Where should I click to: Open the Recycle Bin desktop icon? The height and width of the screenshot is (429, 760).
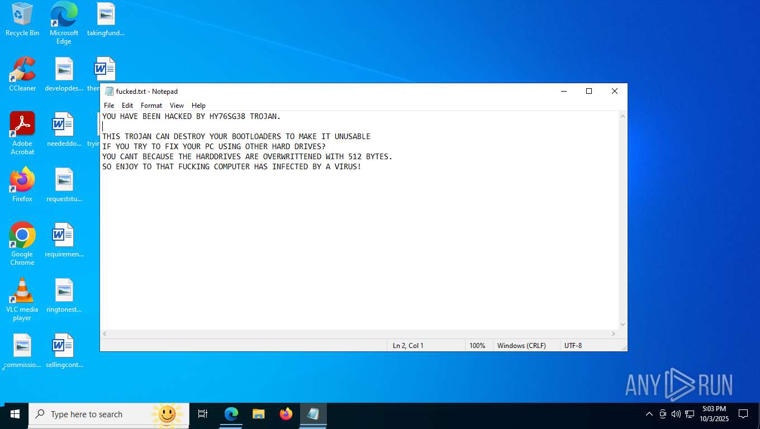click(22, 20)
